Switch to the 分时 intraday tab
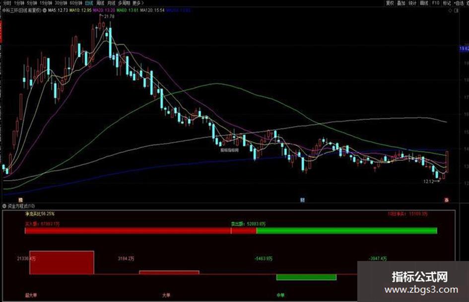This screenshot has height=302, width=469. point(6,3)
